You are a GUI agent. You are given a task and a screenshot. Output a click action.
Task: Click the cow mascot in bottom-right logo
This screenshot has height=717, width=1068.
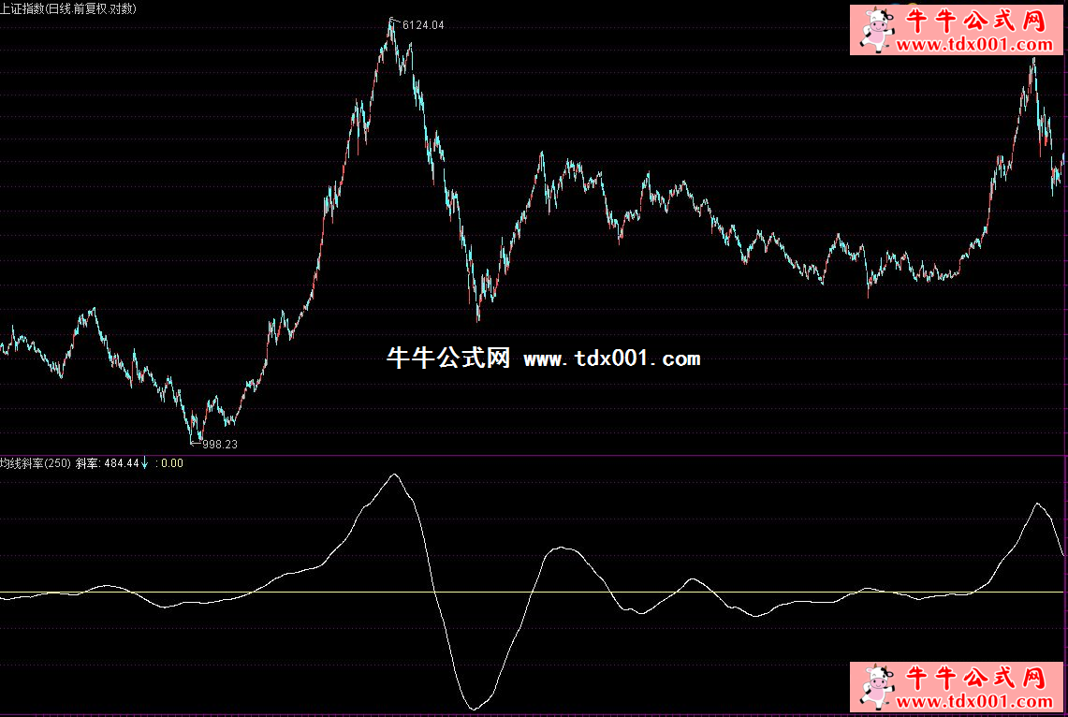(x=876, y=688)
